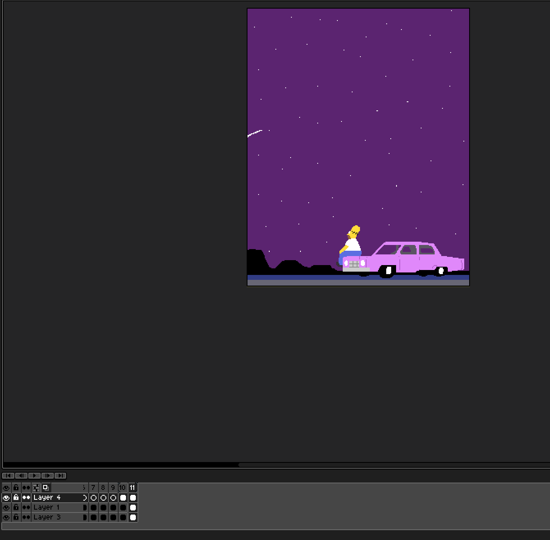The width and height of the screenshot is (550, 540).
Task: Hide Layer 3 using its eye icon
Action: (x=6, y=517)
